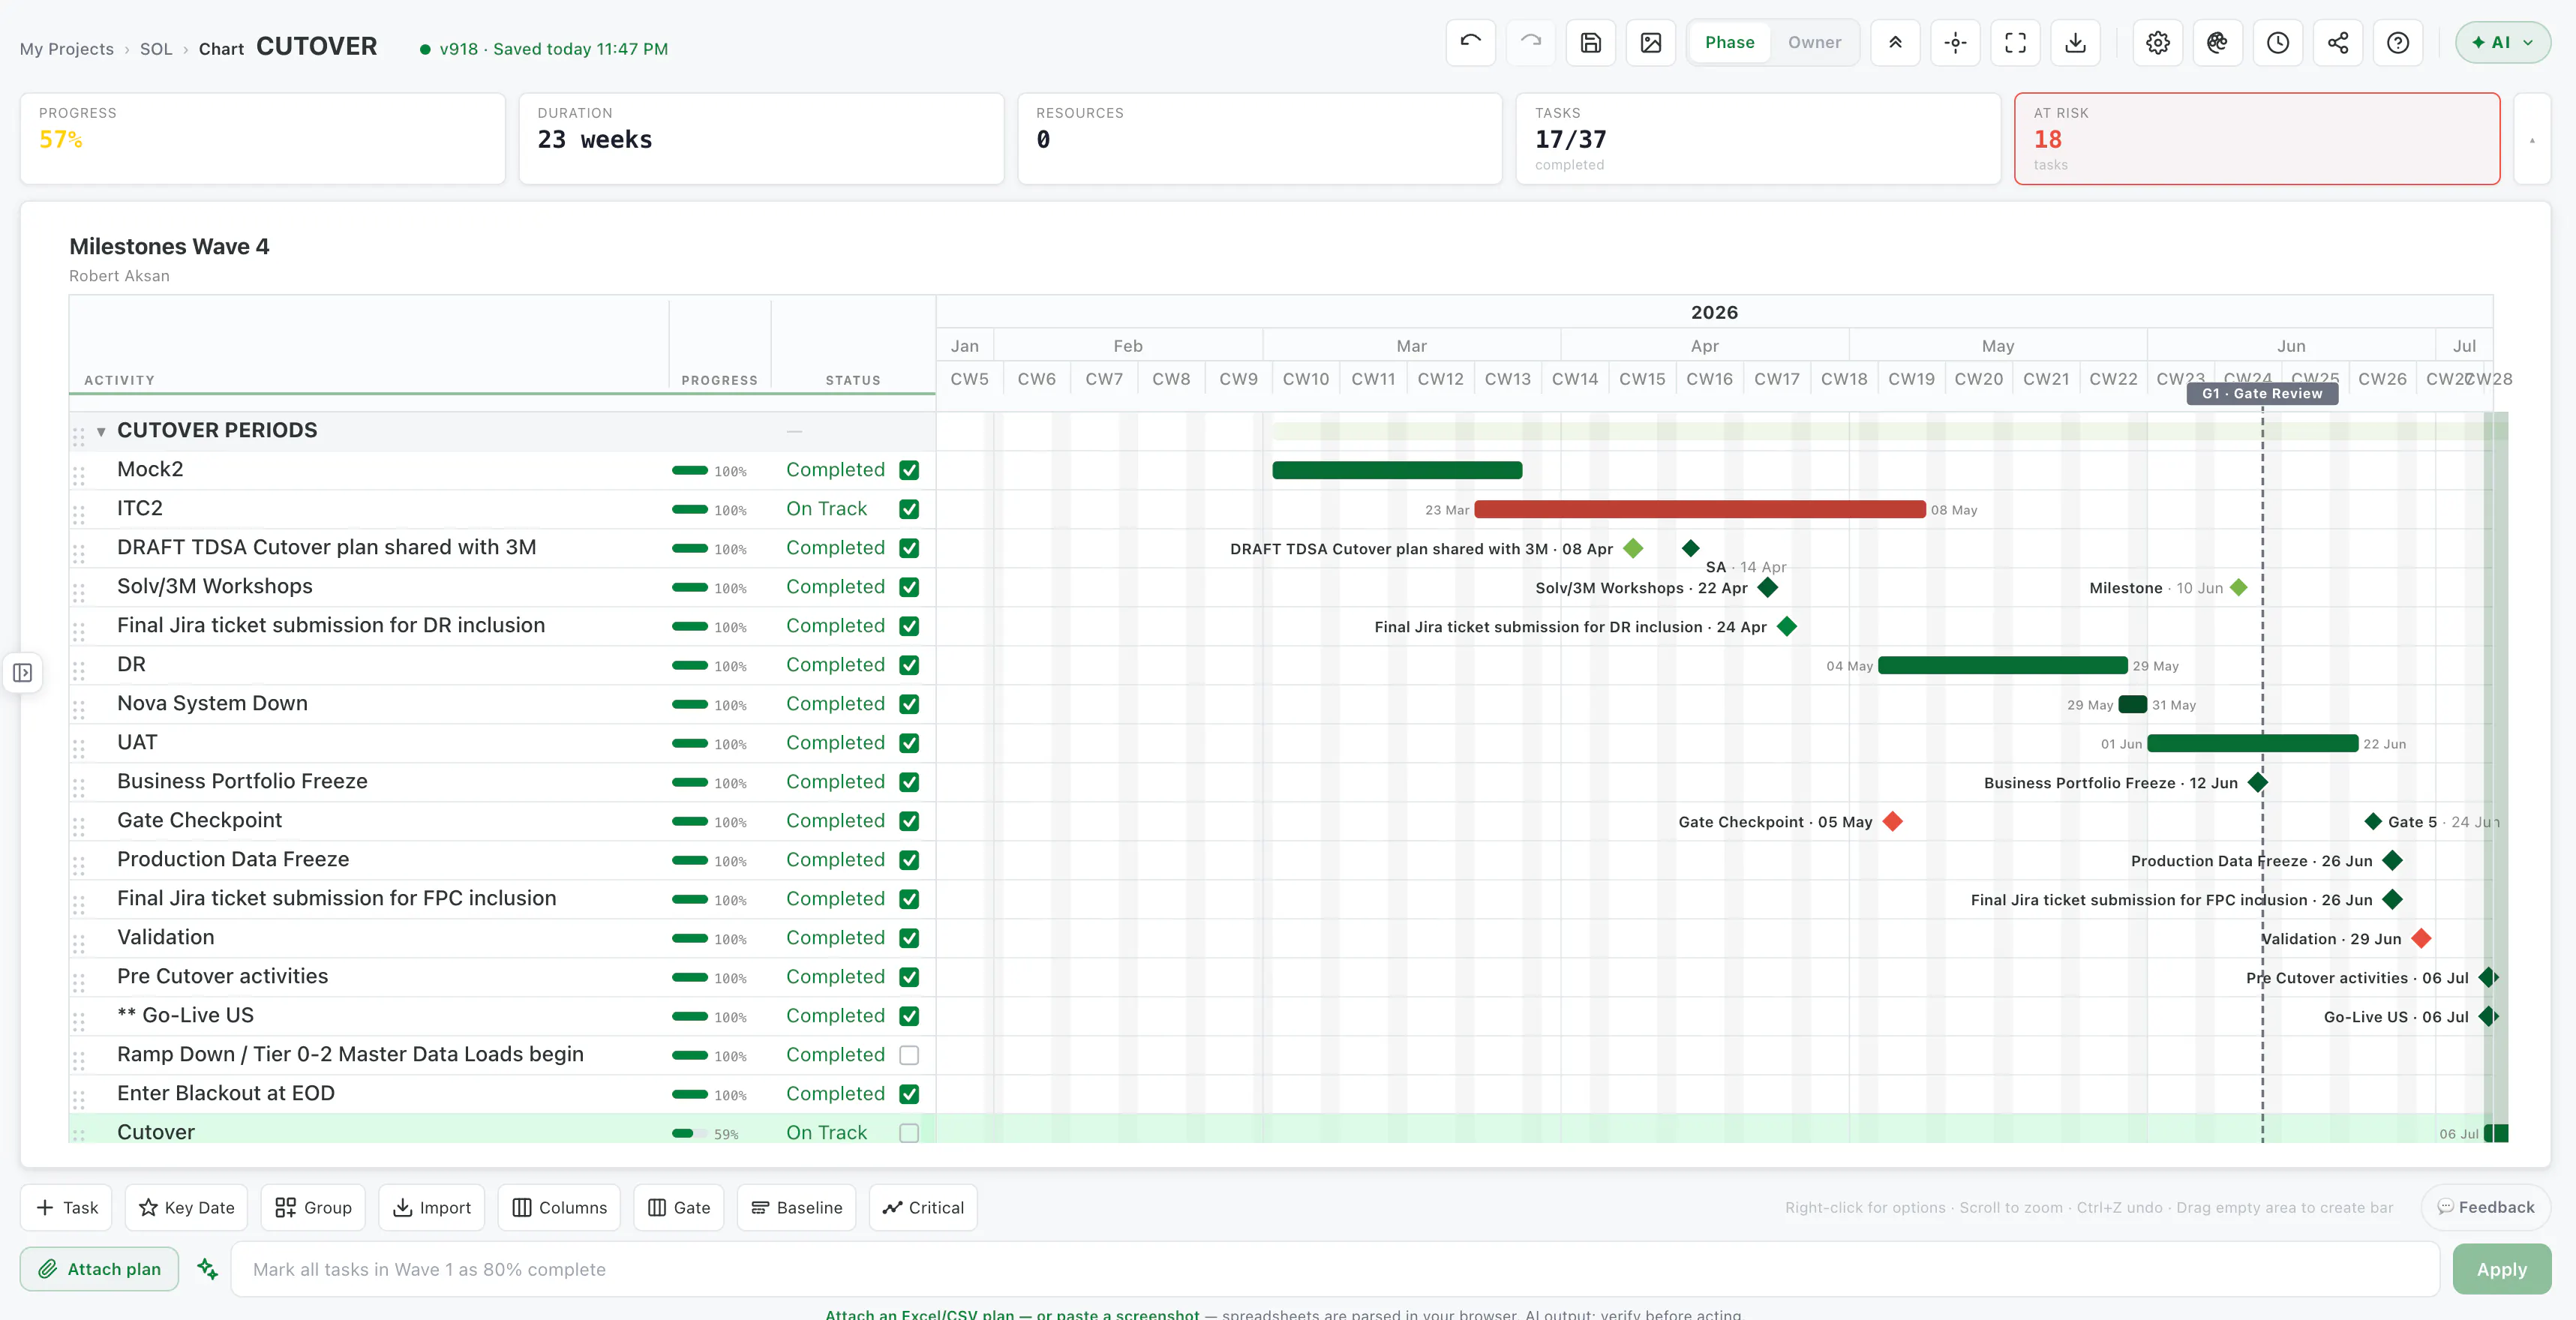Click the redo arrow icon
Screen dimensions: 2576x1320
(x=1530, y=42)
